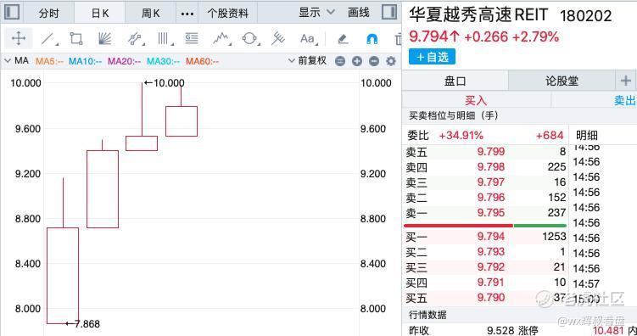
Task: Select the move crosshair drawing tool
Action: tap(19, 38)
